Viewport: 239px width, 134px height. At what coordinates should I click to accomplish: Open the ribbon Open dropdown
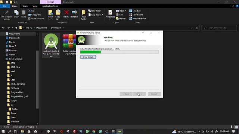(x=121, y=11)
